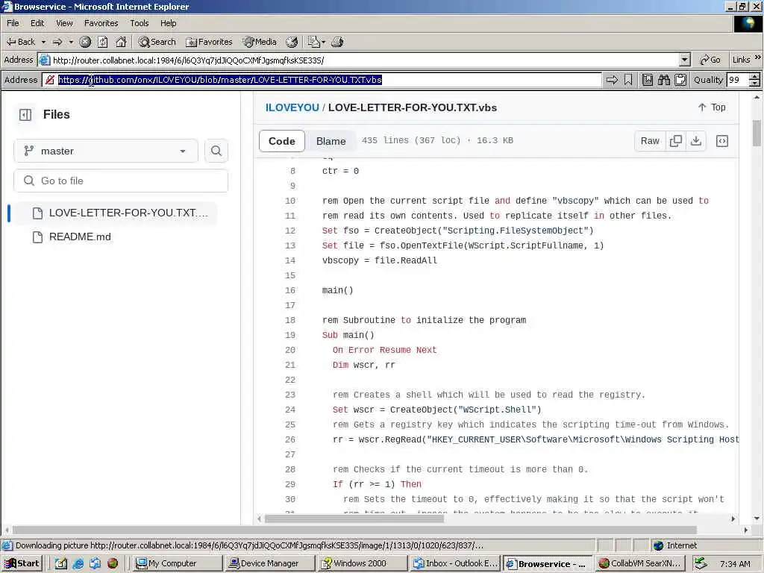Stop page loading with Stop icon

85,42
